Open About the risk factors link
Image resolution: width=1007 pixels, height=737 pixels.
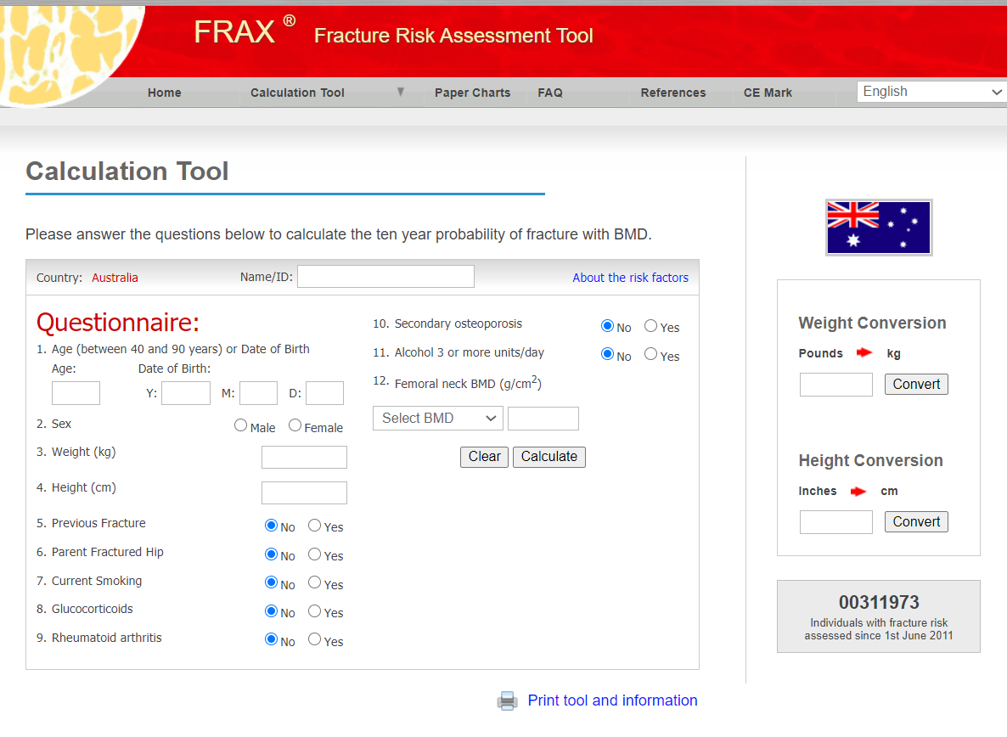(x=631, y=278)
